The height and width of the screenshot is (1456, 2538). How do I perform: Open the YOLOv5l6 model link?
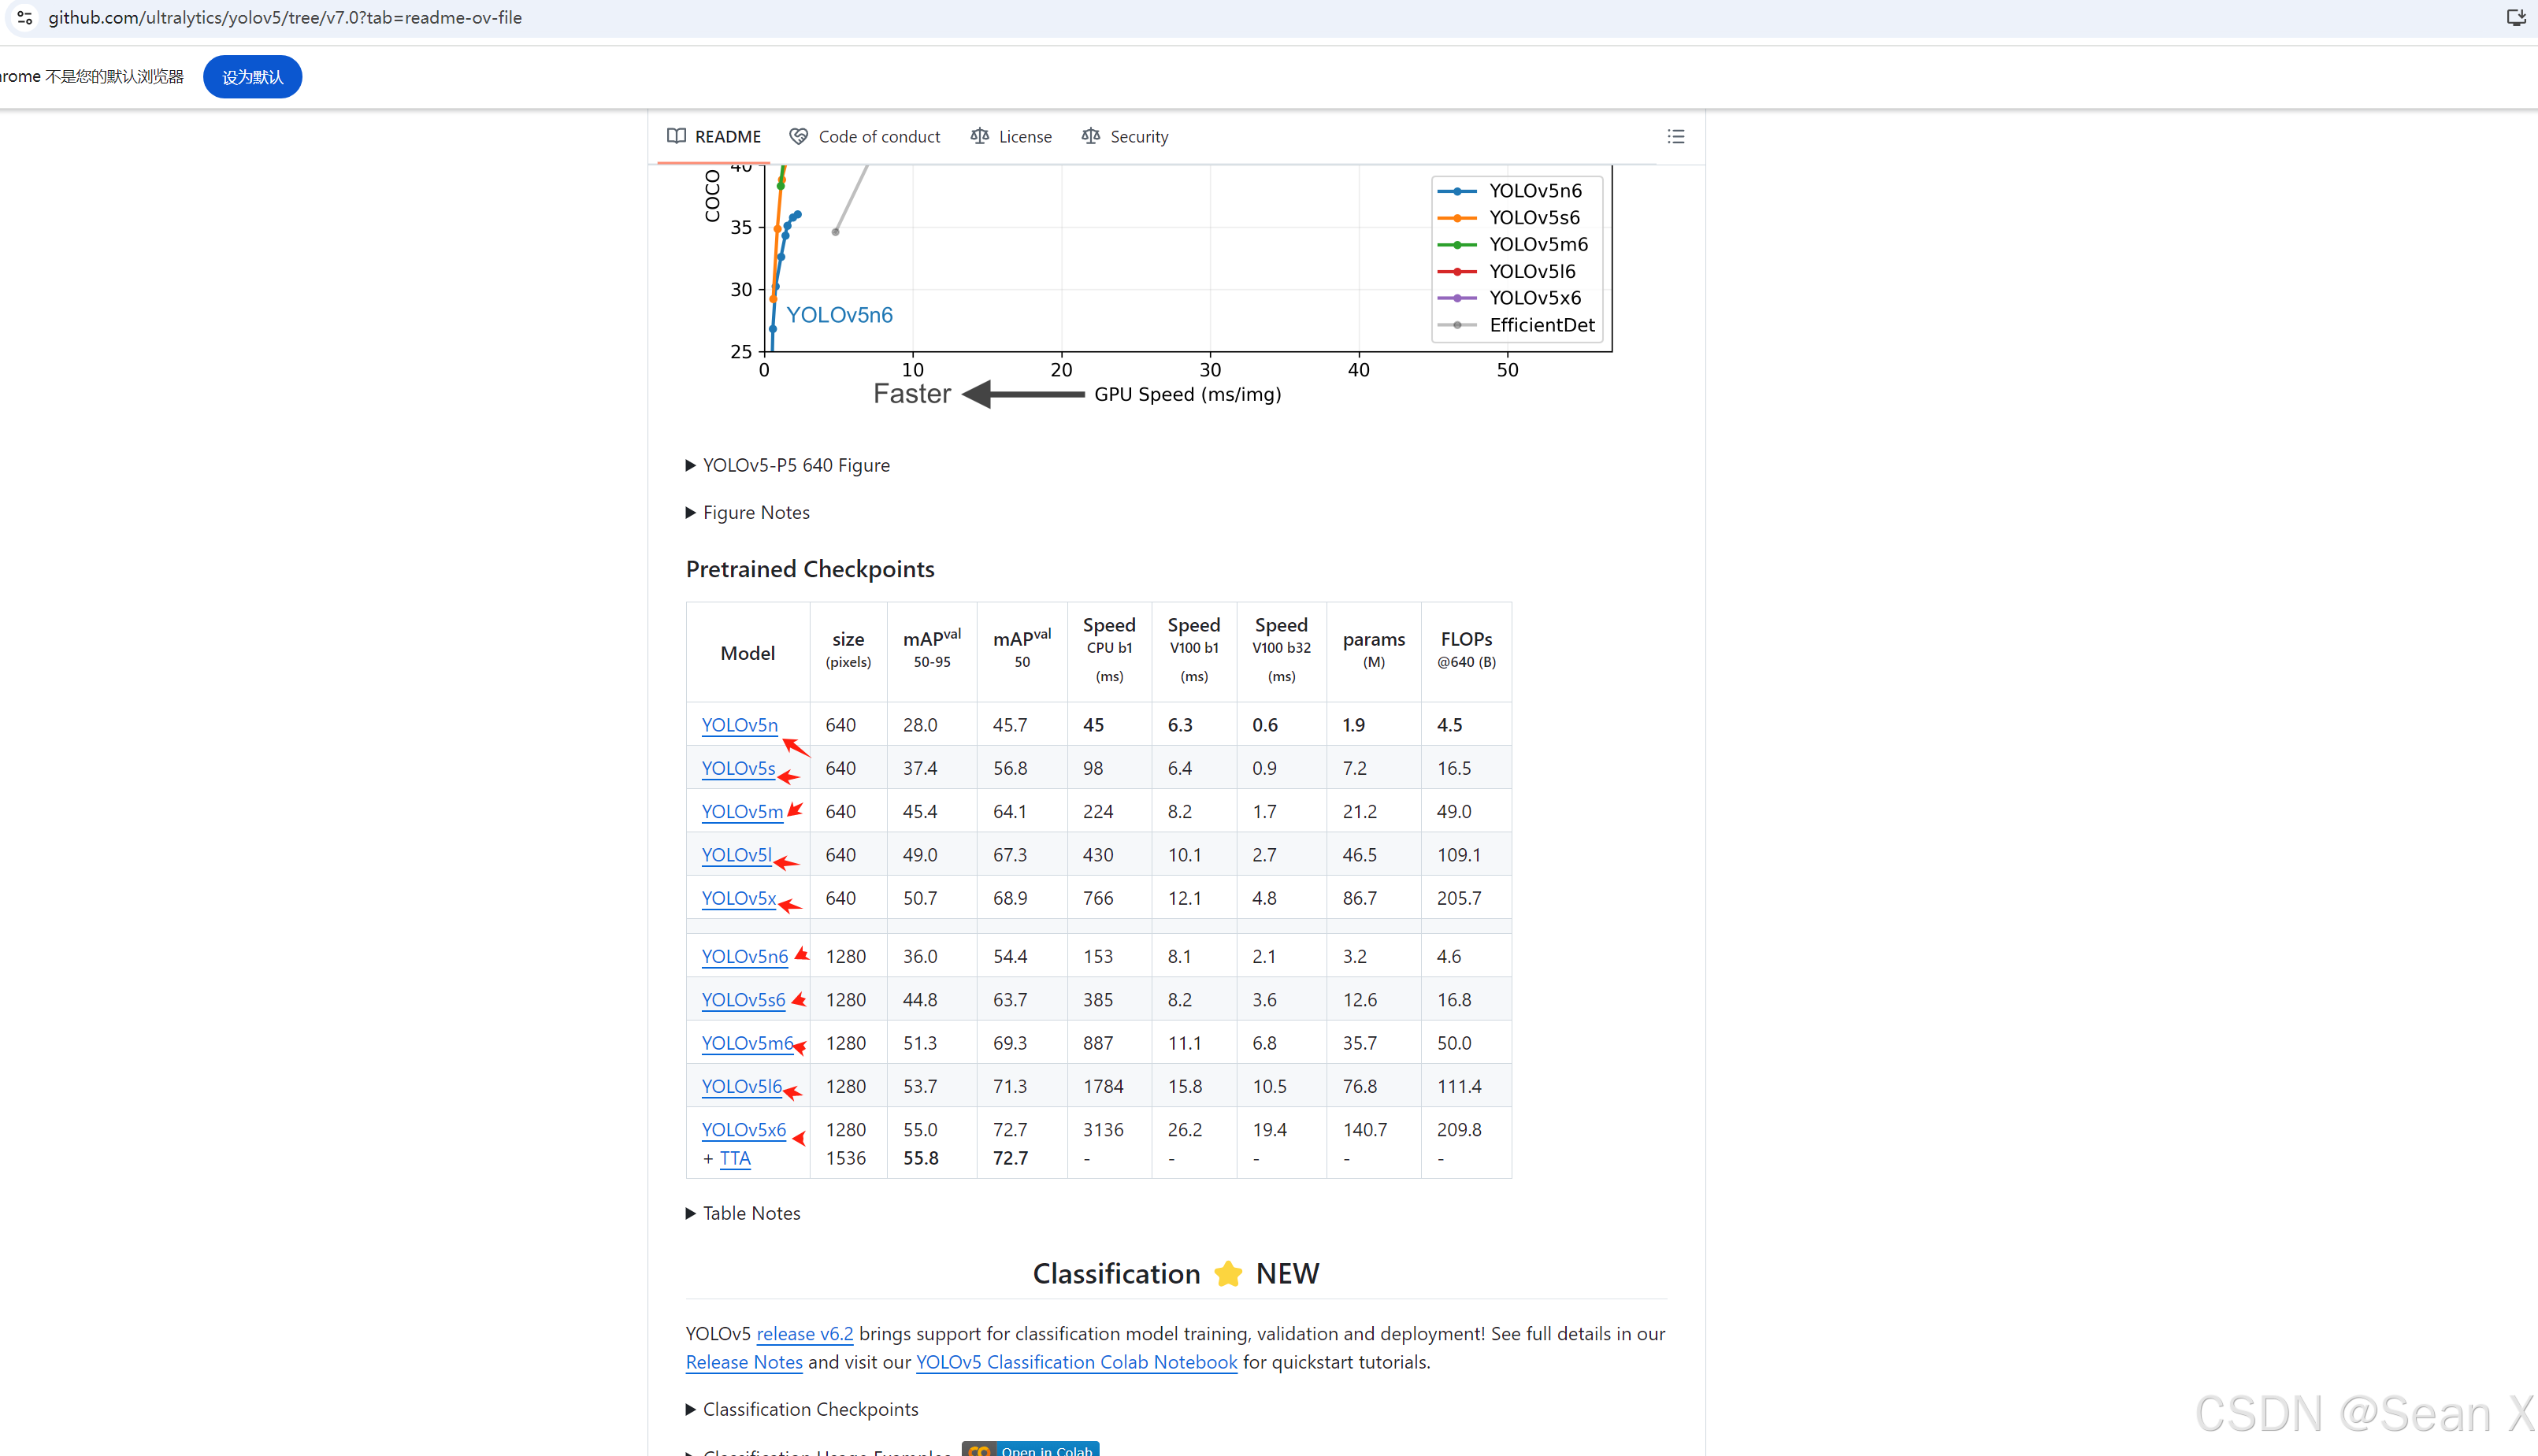pos(741,1086)
